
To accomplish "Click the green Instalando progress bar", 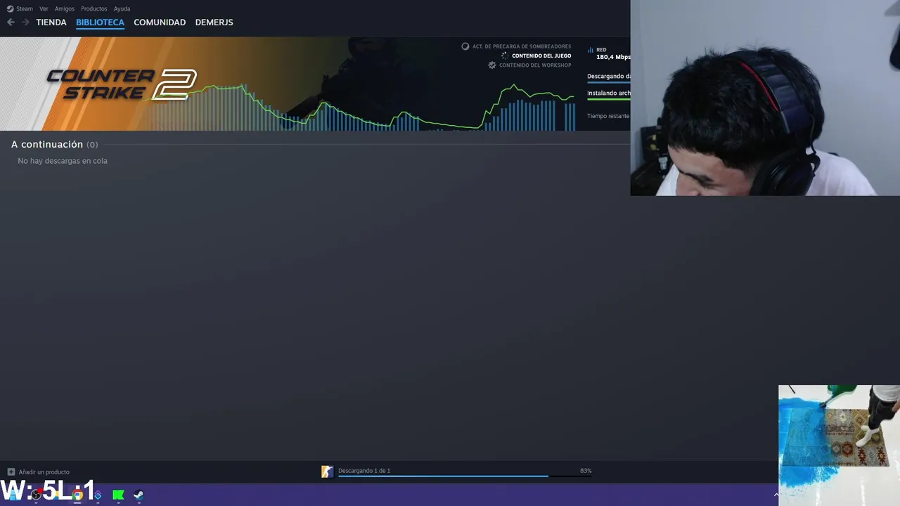I will pyautogui.click(x=609, y=99).
